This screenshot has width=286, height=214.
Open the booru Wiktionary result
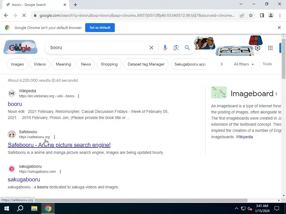coord(15,104)
